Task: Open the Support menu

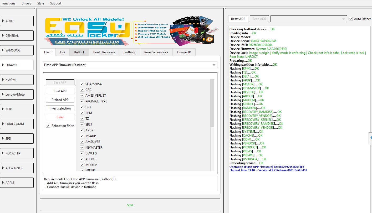Action: pyautogui.click(x=56, y=3)
